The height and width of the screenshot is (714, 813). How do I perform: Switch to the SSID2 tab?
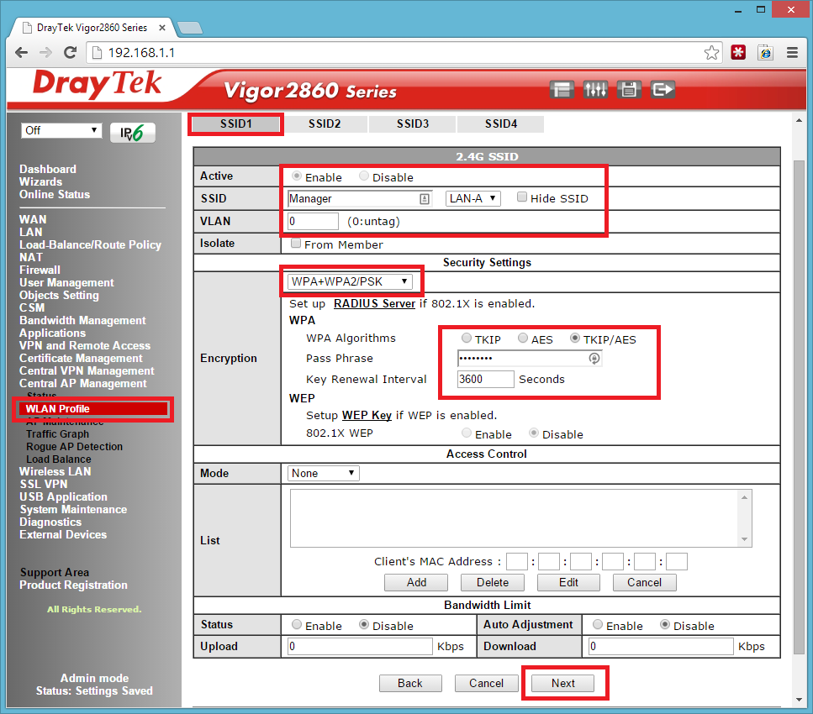(325, 124)
